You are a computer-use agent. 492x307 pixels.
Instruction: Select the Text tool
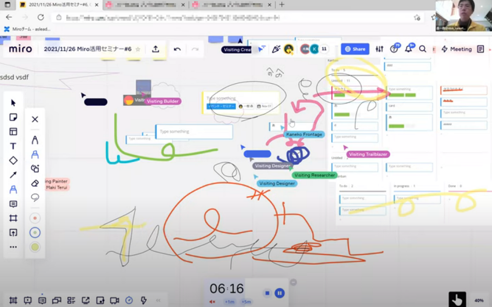(x=13, y=146)
